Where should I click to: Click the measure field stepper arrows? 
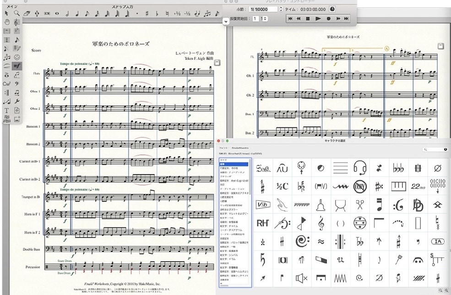point(281,9)
